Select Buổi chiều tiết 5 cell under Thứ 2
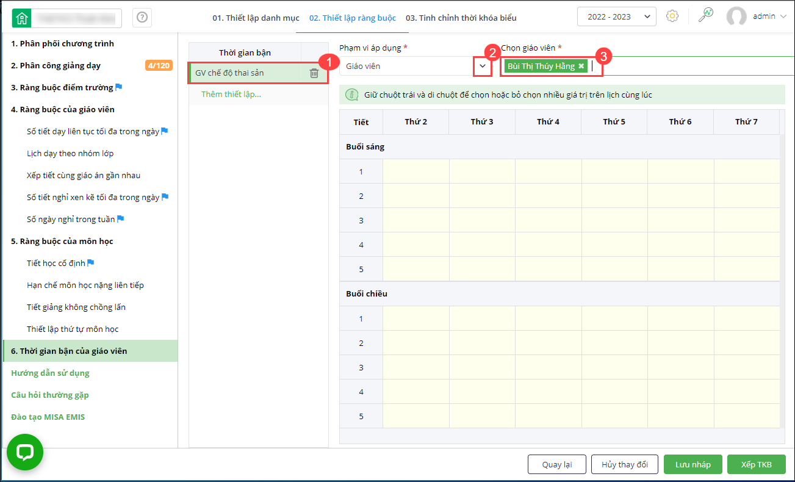 click(416, 416)
